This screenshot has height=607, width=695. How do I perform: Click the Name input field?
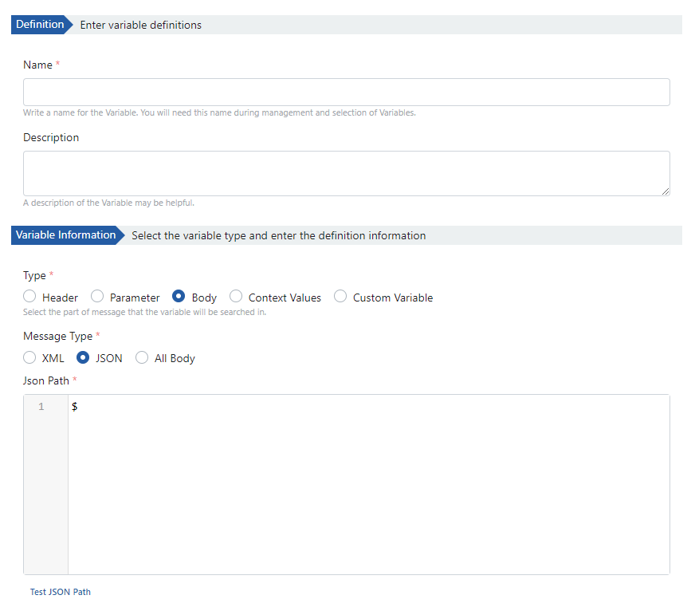click(346, 92)
